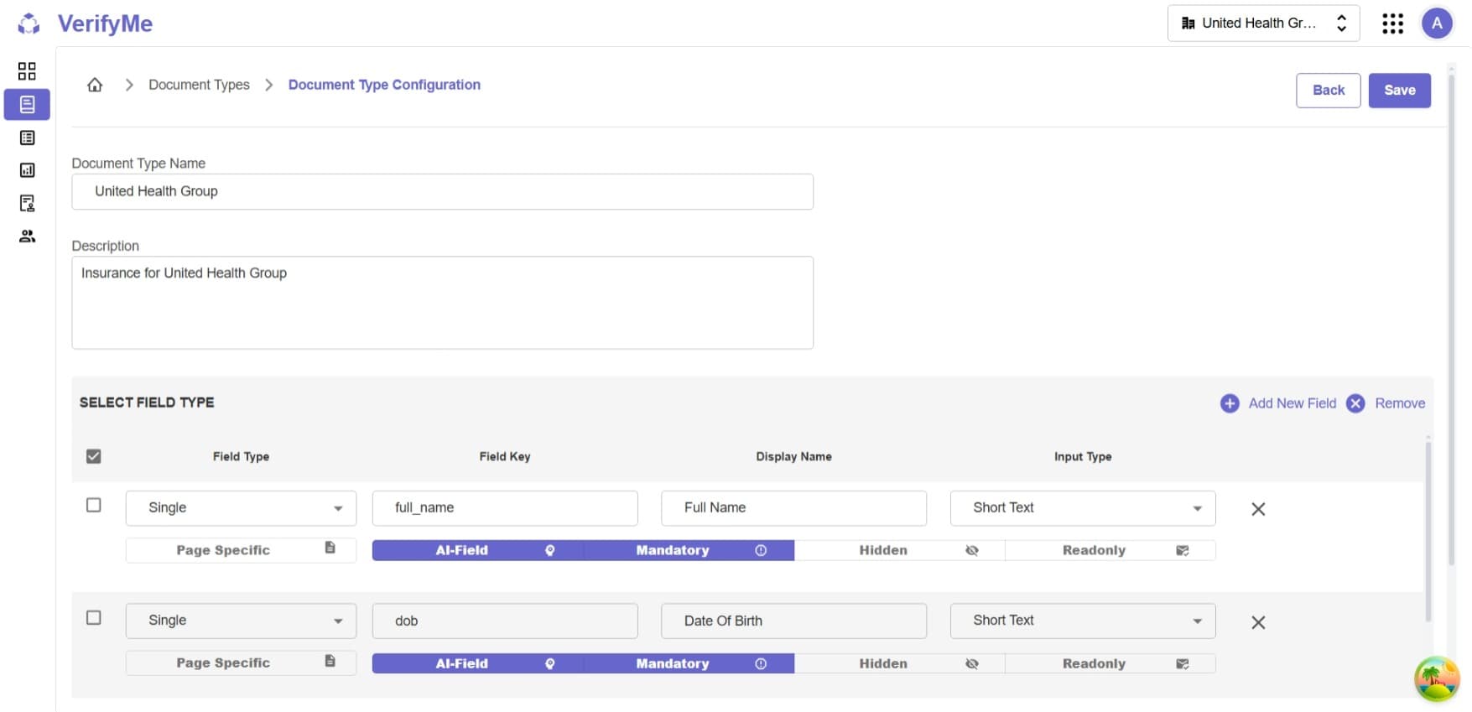This screenshot has width=1472, height=712.
Task: Click the SELECT FIELD TYPE heading
Action: (147, 403)
